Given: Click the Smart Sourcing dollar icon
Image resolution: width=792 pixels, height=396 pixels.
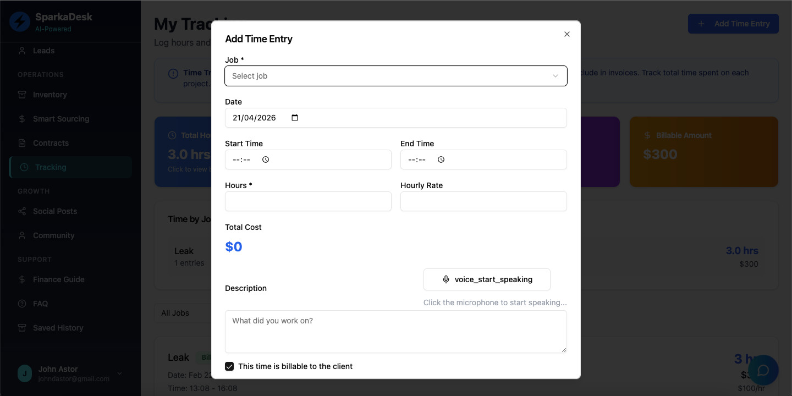Looking at the screenshot, I should 22,119.
